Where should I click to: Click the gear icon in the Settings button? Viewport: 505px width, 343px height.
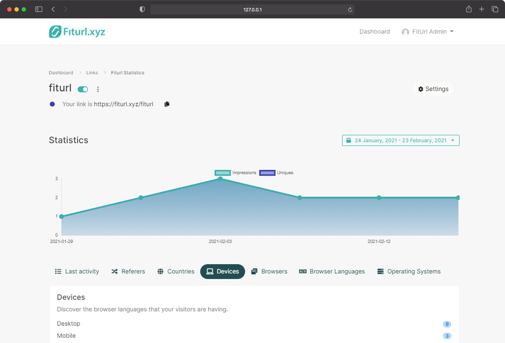[421, 89]
